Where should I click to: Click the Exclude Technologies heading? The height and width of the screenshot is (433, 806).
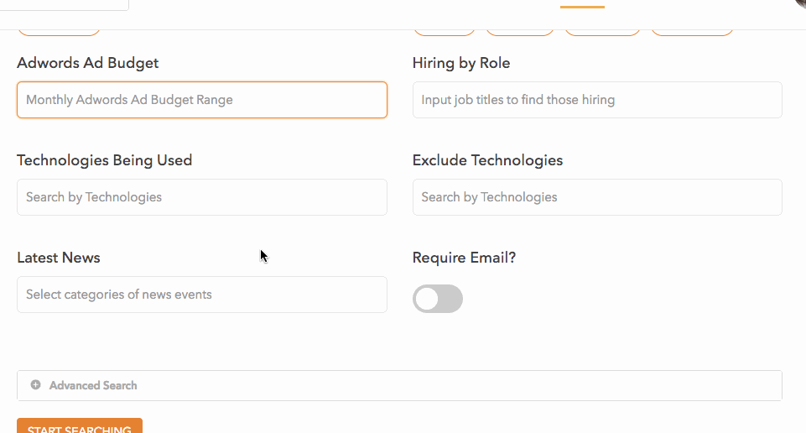click(x=487, y=160)
